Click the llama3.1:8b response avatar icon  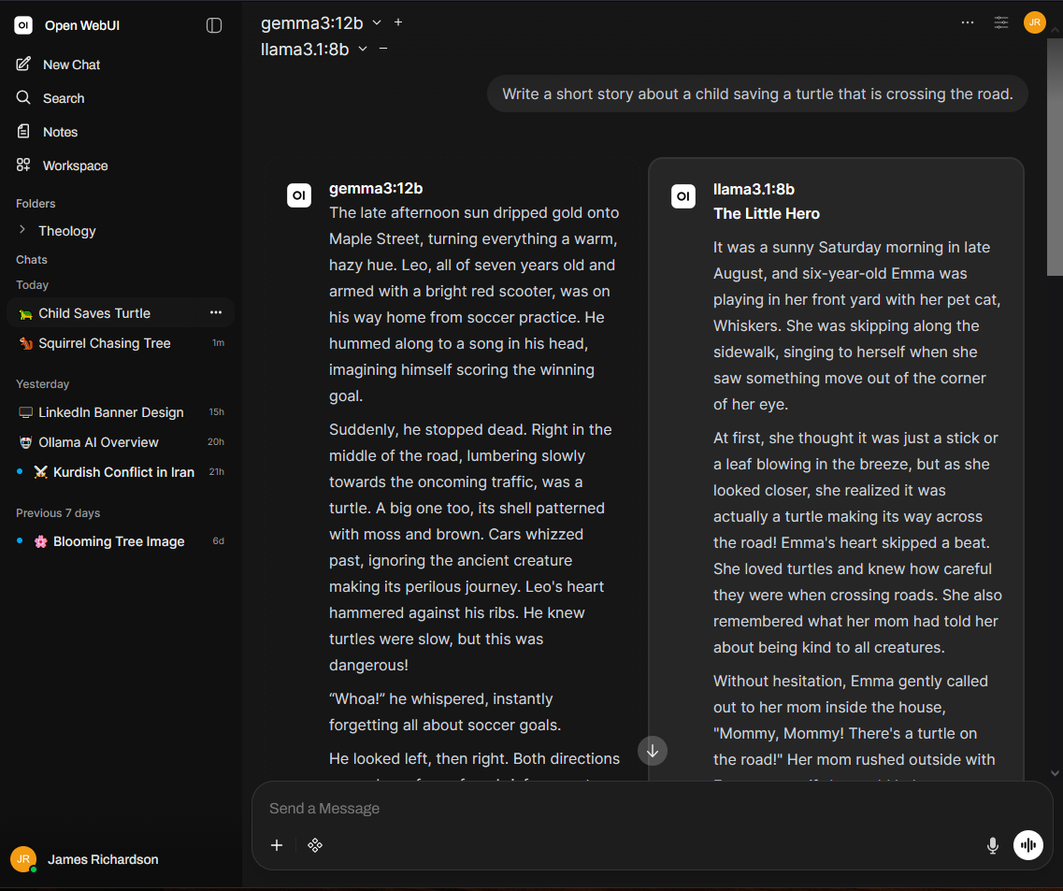click(x=683, y=196)
